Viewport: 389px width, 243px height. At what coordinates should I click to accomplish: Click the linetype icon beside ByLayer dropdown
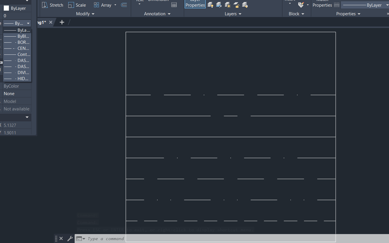coord(337,5)
